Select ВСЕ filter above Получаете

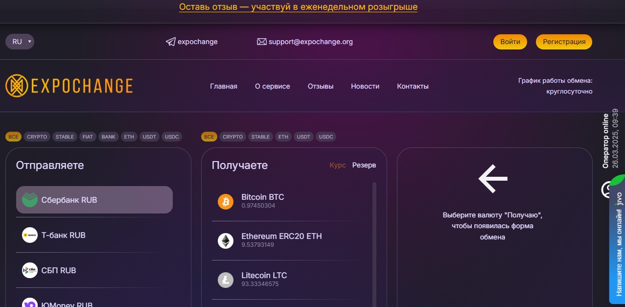coord(209,137)
